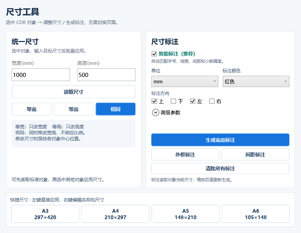Click the 统一尺寸 panel heading
The width and height of the screenshot is (301, 233).
(25, 42)
